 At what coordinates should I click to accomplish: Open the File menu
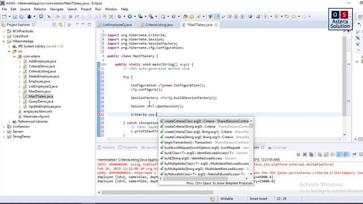(x=4, y=9)
